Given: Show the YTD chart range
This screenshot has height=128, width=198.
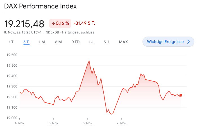Looking at the screenshot, I should (76, 42).
